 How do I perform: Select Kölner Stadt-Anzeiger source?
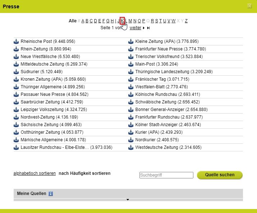tap(168, 125)
